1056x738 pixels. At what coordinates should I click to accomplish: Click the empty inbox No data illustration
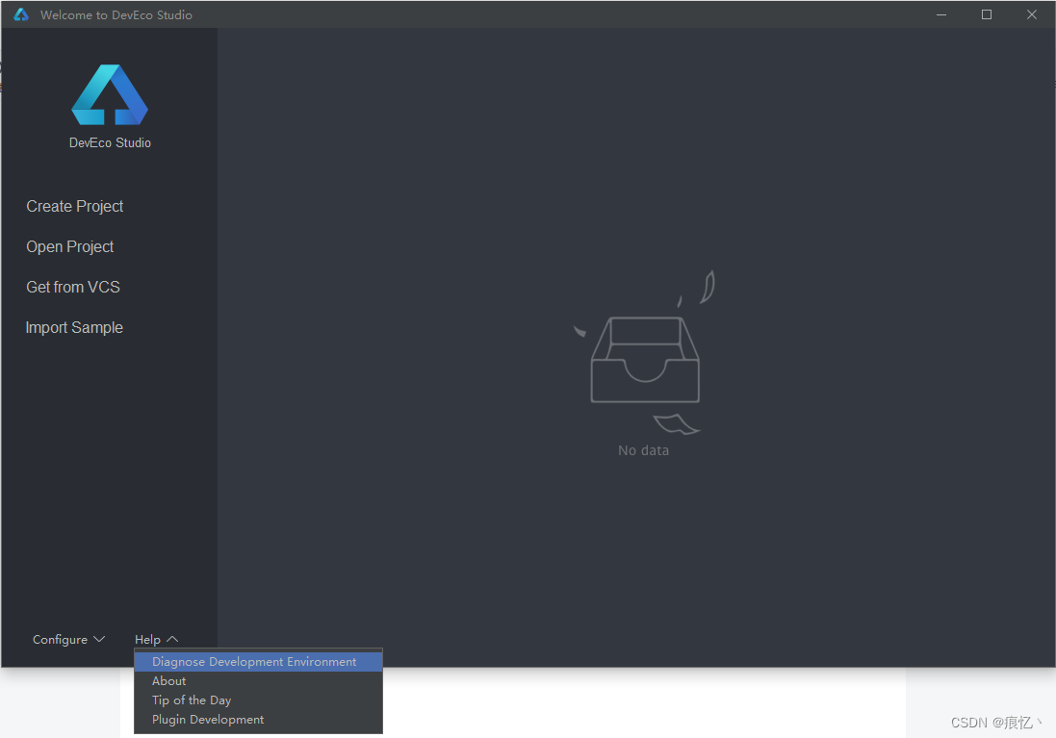tap(645, 353)
